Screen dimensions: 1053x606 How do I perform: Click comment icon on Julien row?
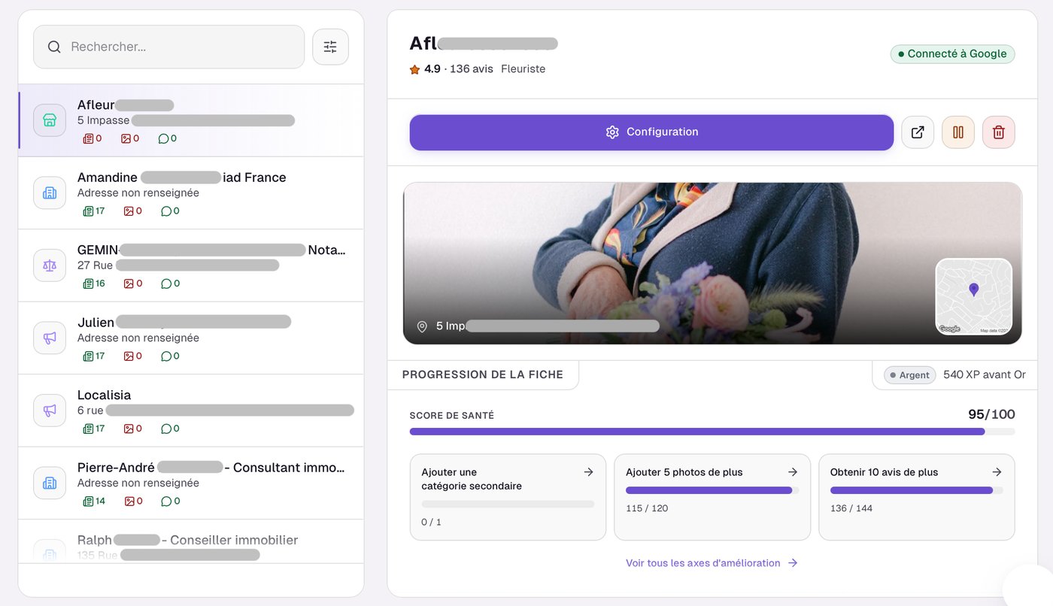[x=166, y=356]
